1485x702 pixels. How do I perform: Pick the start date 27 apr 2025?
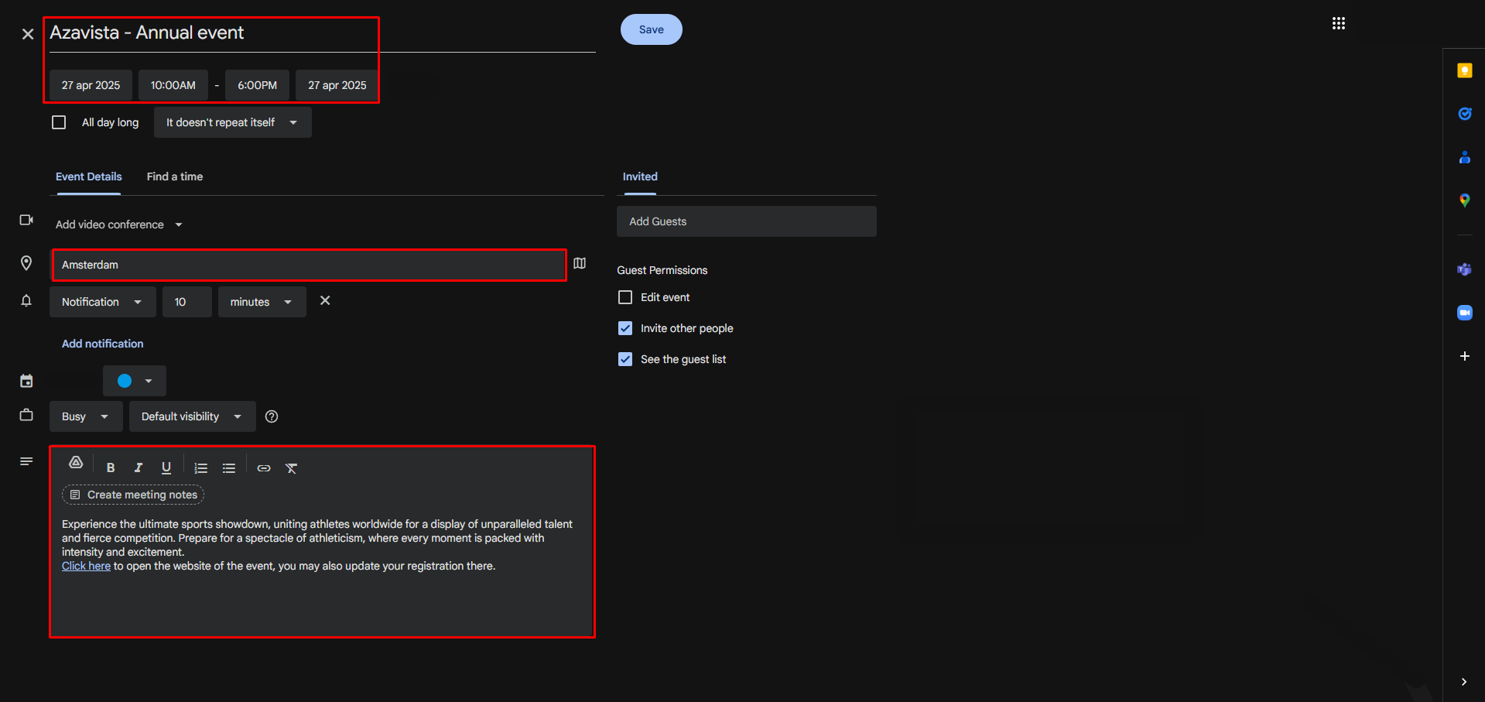point(91,85)
